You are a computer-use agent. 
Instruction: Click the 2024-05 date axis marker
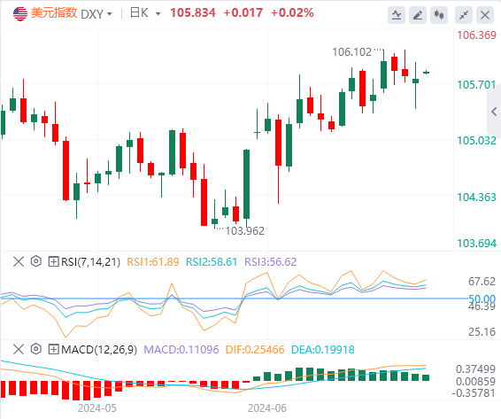97,408
